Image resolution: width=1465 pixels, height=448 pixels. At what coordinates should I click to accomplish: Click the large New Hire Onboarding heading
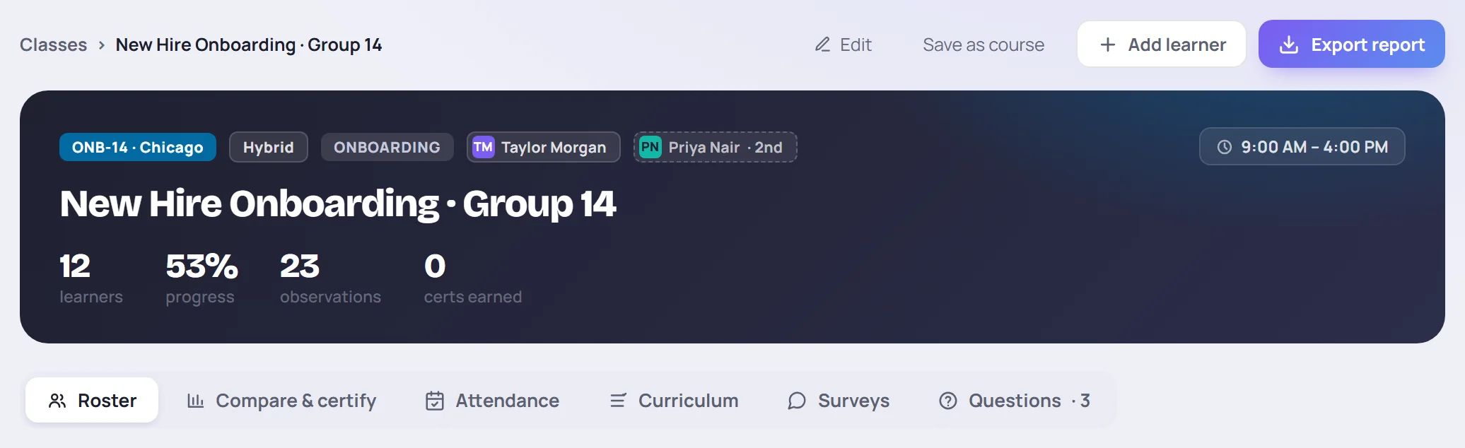pyautogui.click(x=338, y=204)
